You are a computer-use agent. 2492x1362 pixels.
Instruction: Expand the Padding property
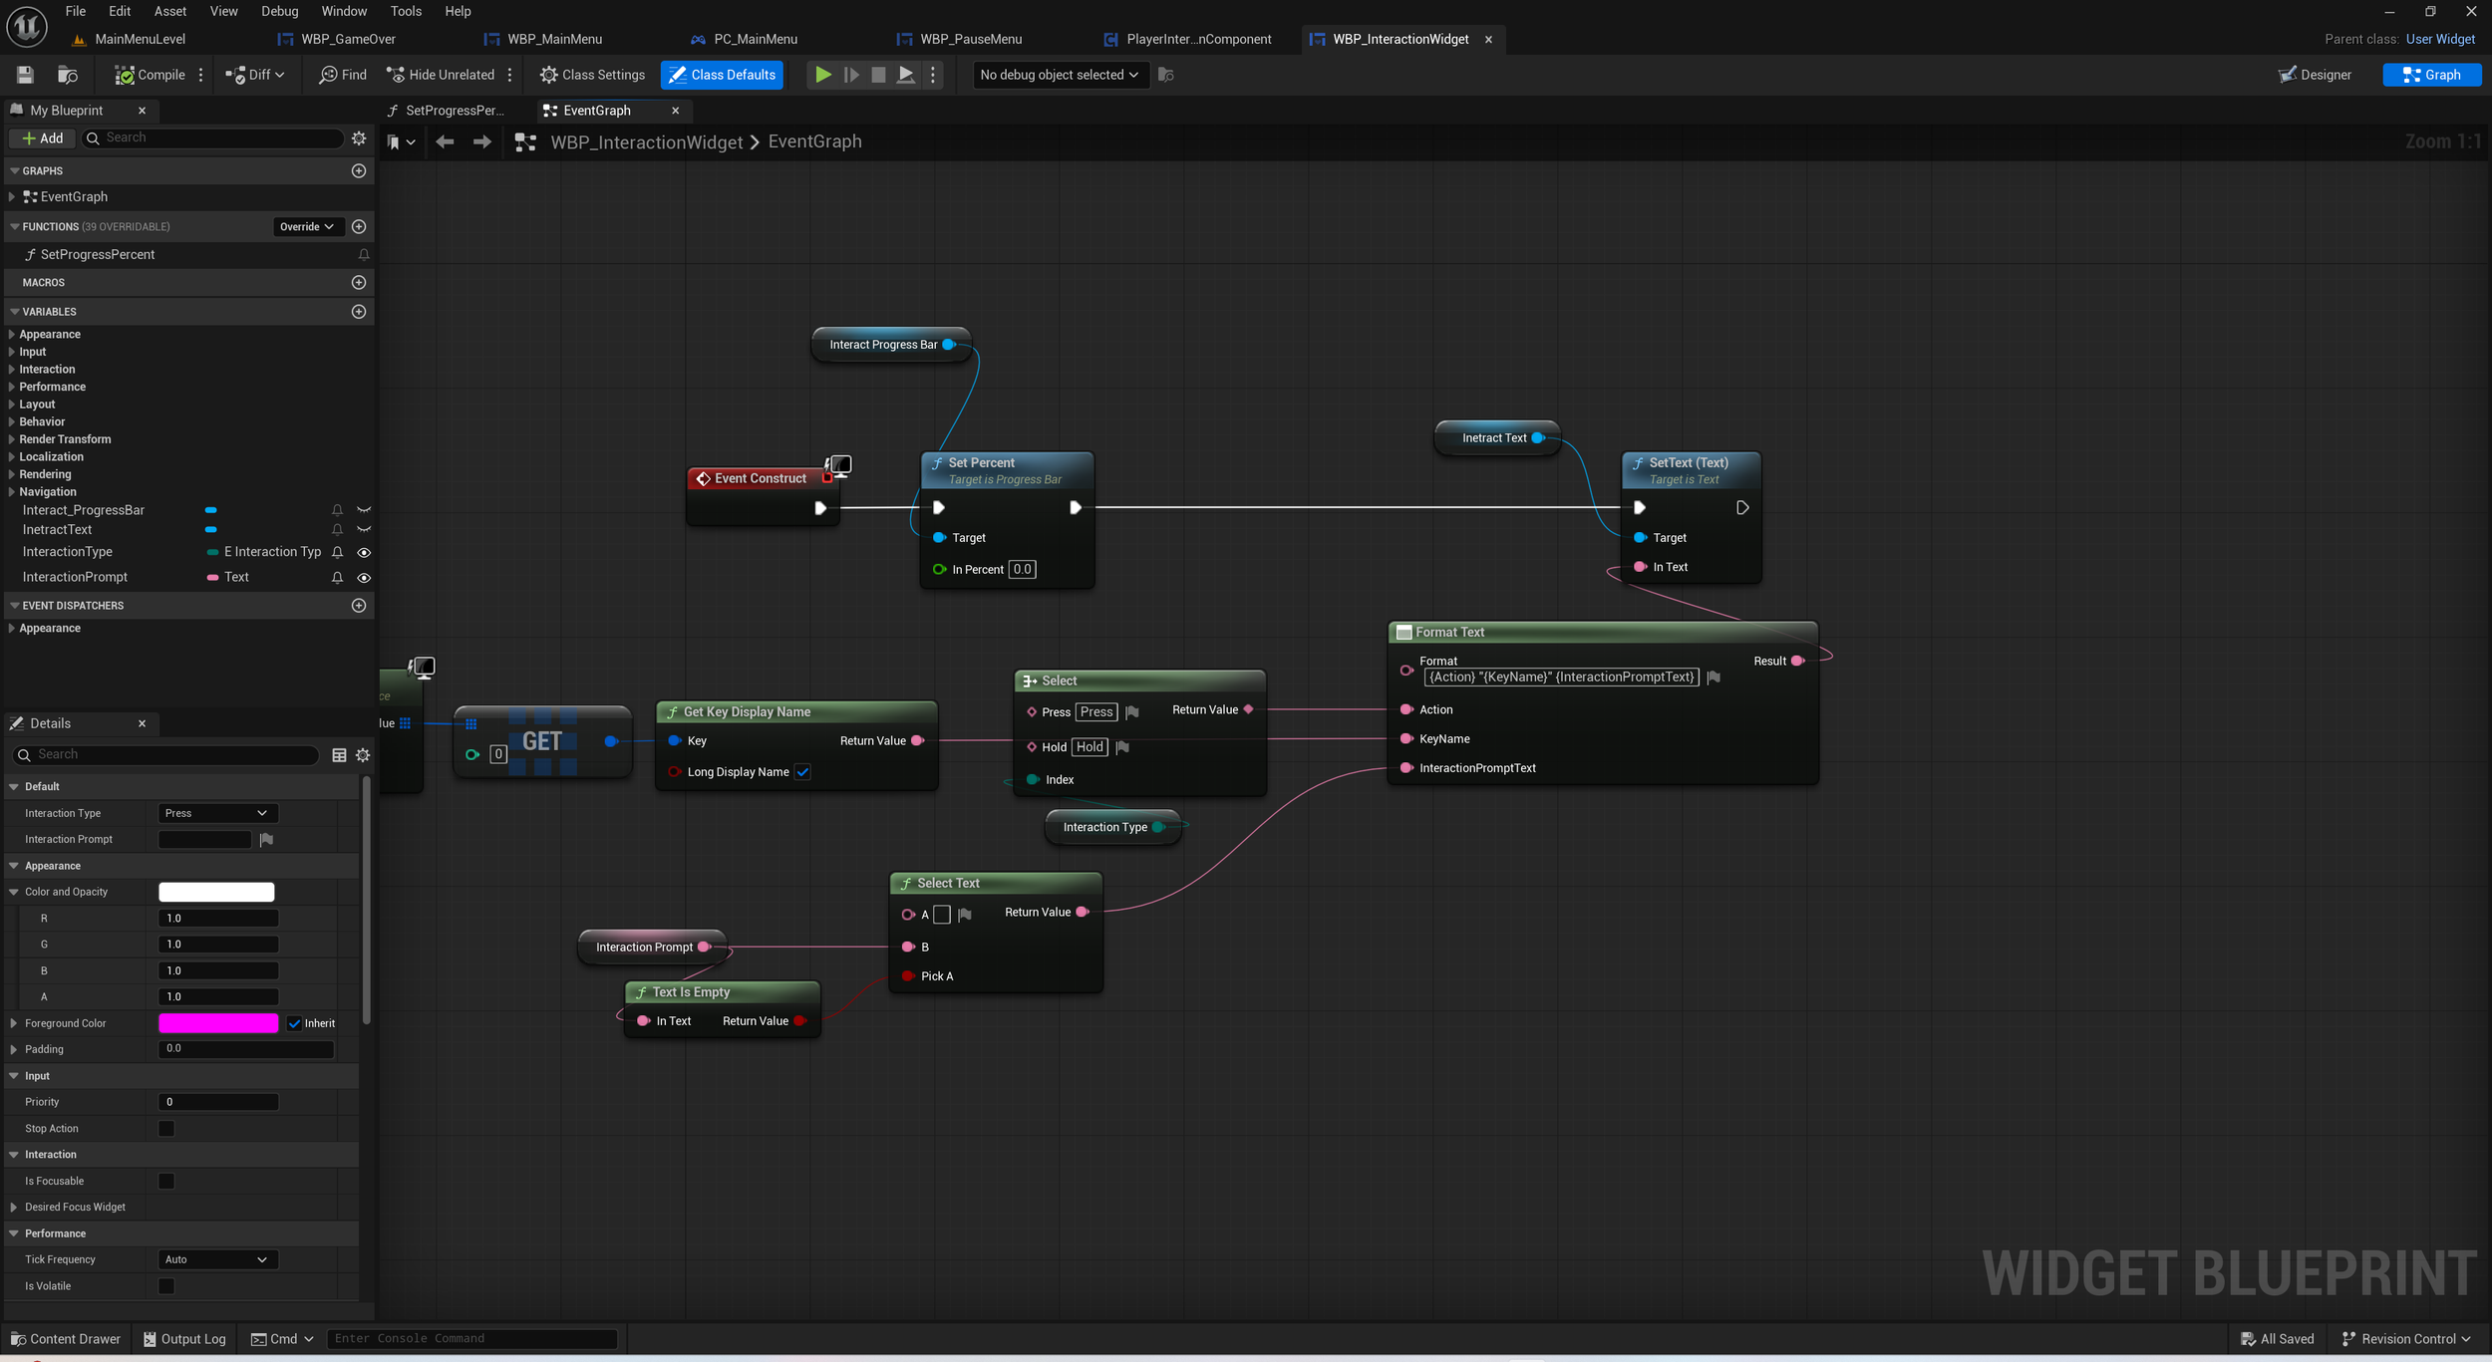tap(14, 1049)
